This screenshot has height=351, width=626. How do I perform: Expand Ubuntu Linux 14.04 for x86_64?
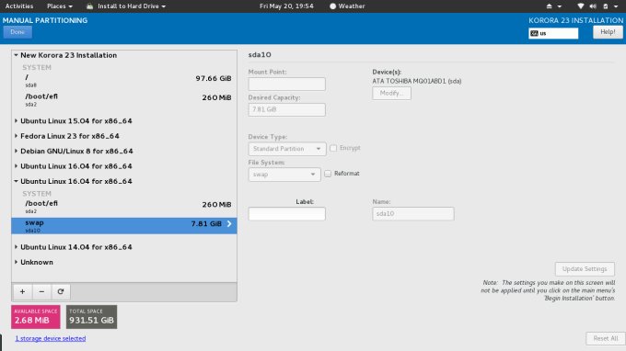[16, 247]
